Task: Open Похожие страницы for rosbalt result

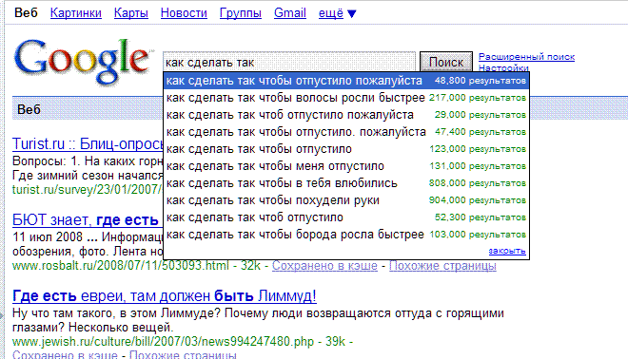Action: pos(442,266)
